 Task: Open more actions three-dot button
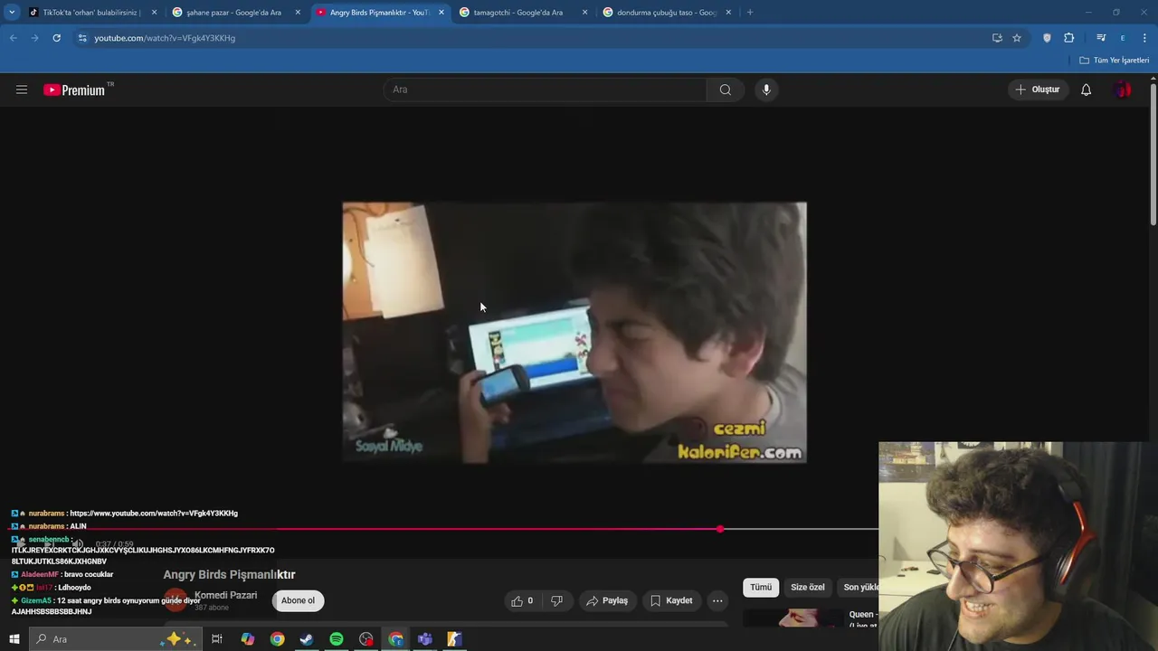point(717,600)
